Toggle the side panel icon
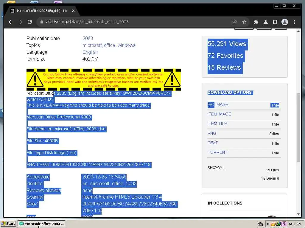Screen dimensions: 305x228 pyautogui.click(x=275, y=22)
